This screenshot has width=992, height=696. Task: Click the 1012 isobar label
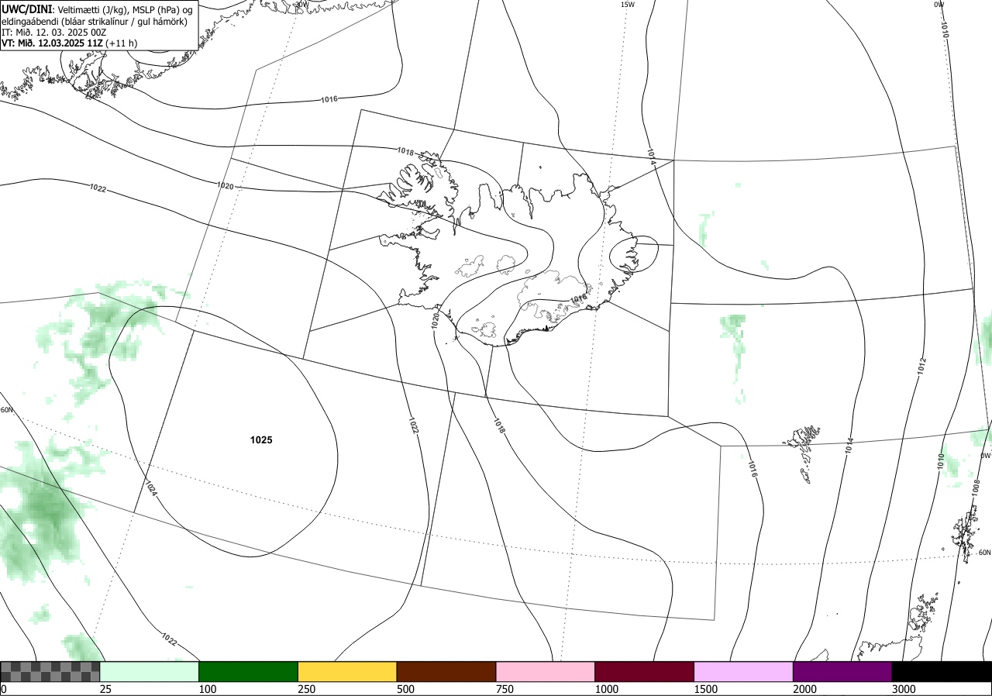pyautogui.click(x=921, y=365)
